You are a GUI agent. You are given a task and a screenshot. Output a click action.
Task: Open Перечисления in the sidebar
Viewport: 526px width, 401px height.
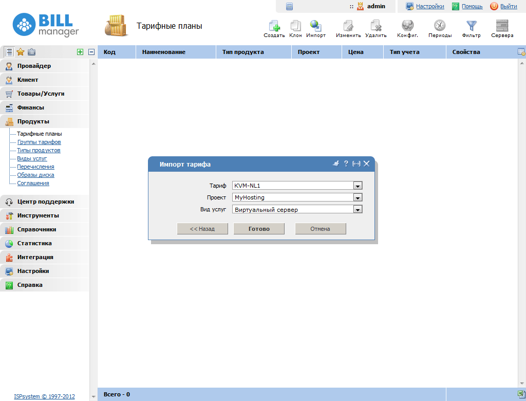tap(35, 167)
